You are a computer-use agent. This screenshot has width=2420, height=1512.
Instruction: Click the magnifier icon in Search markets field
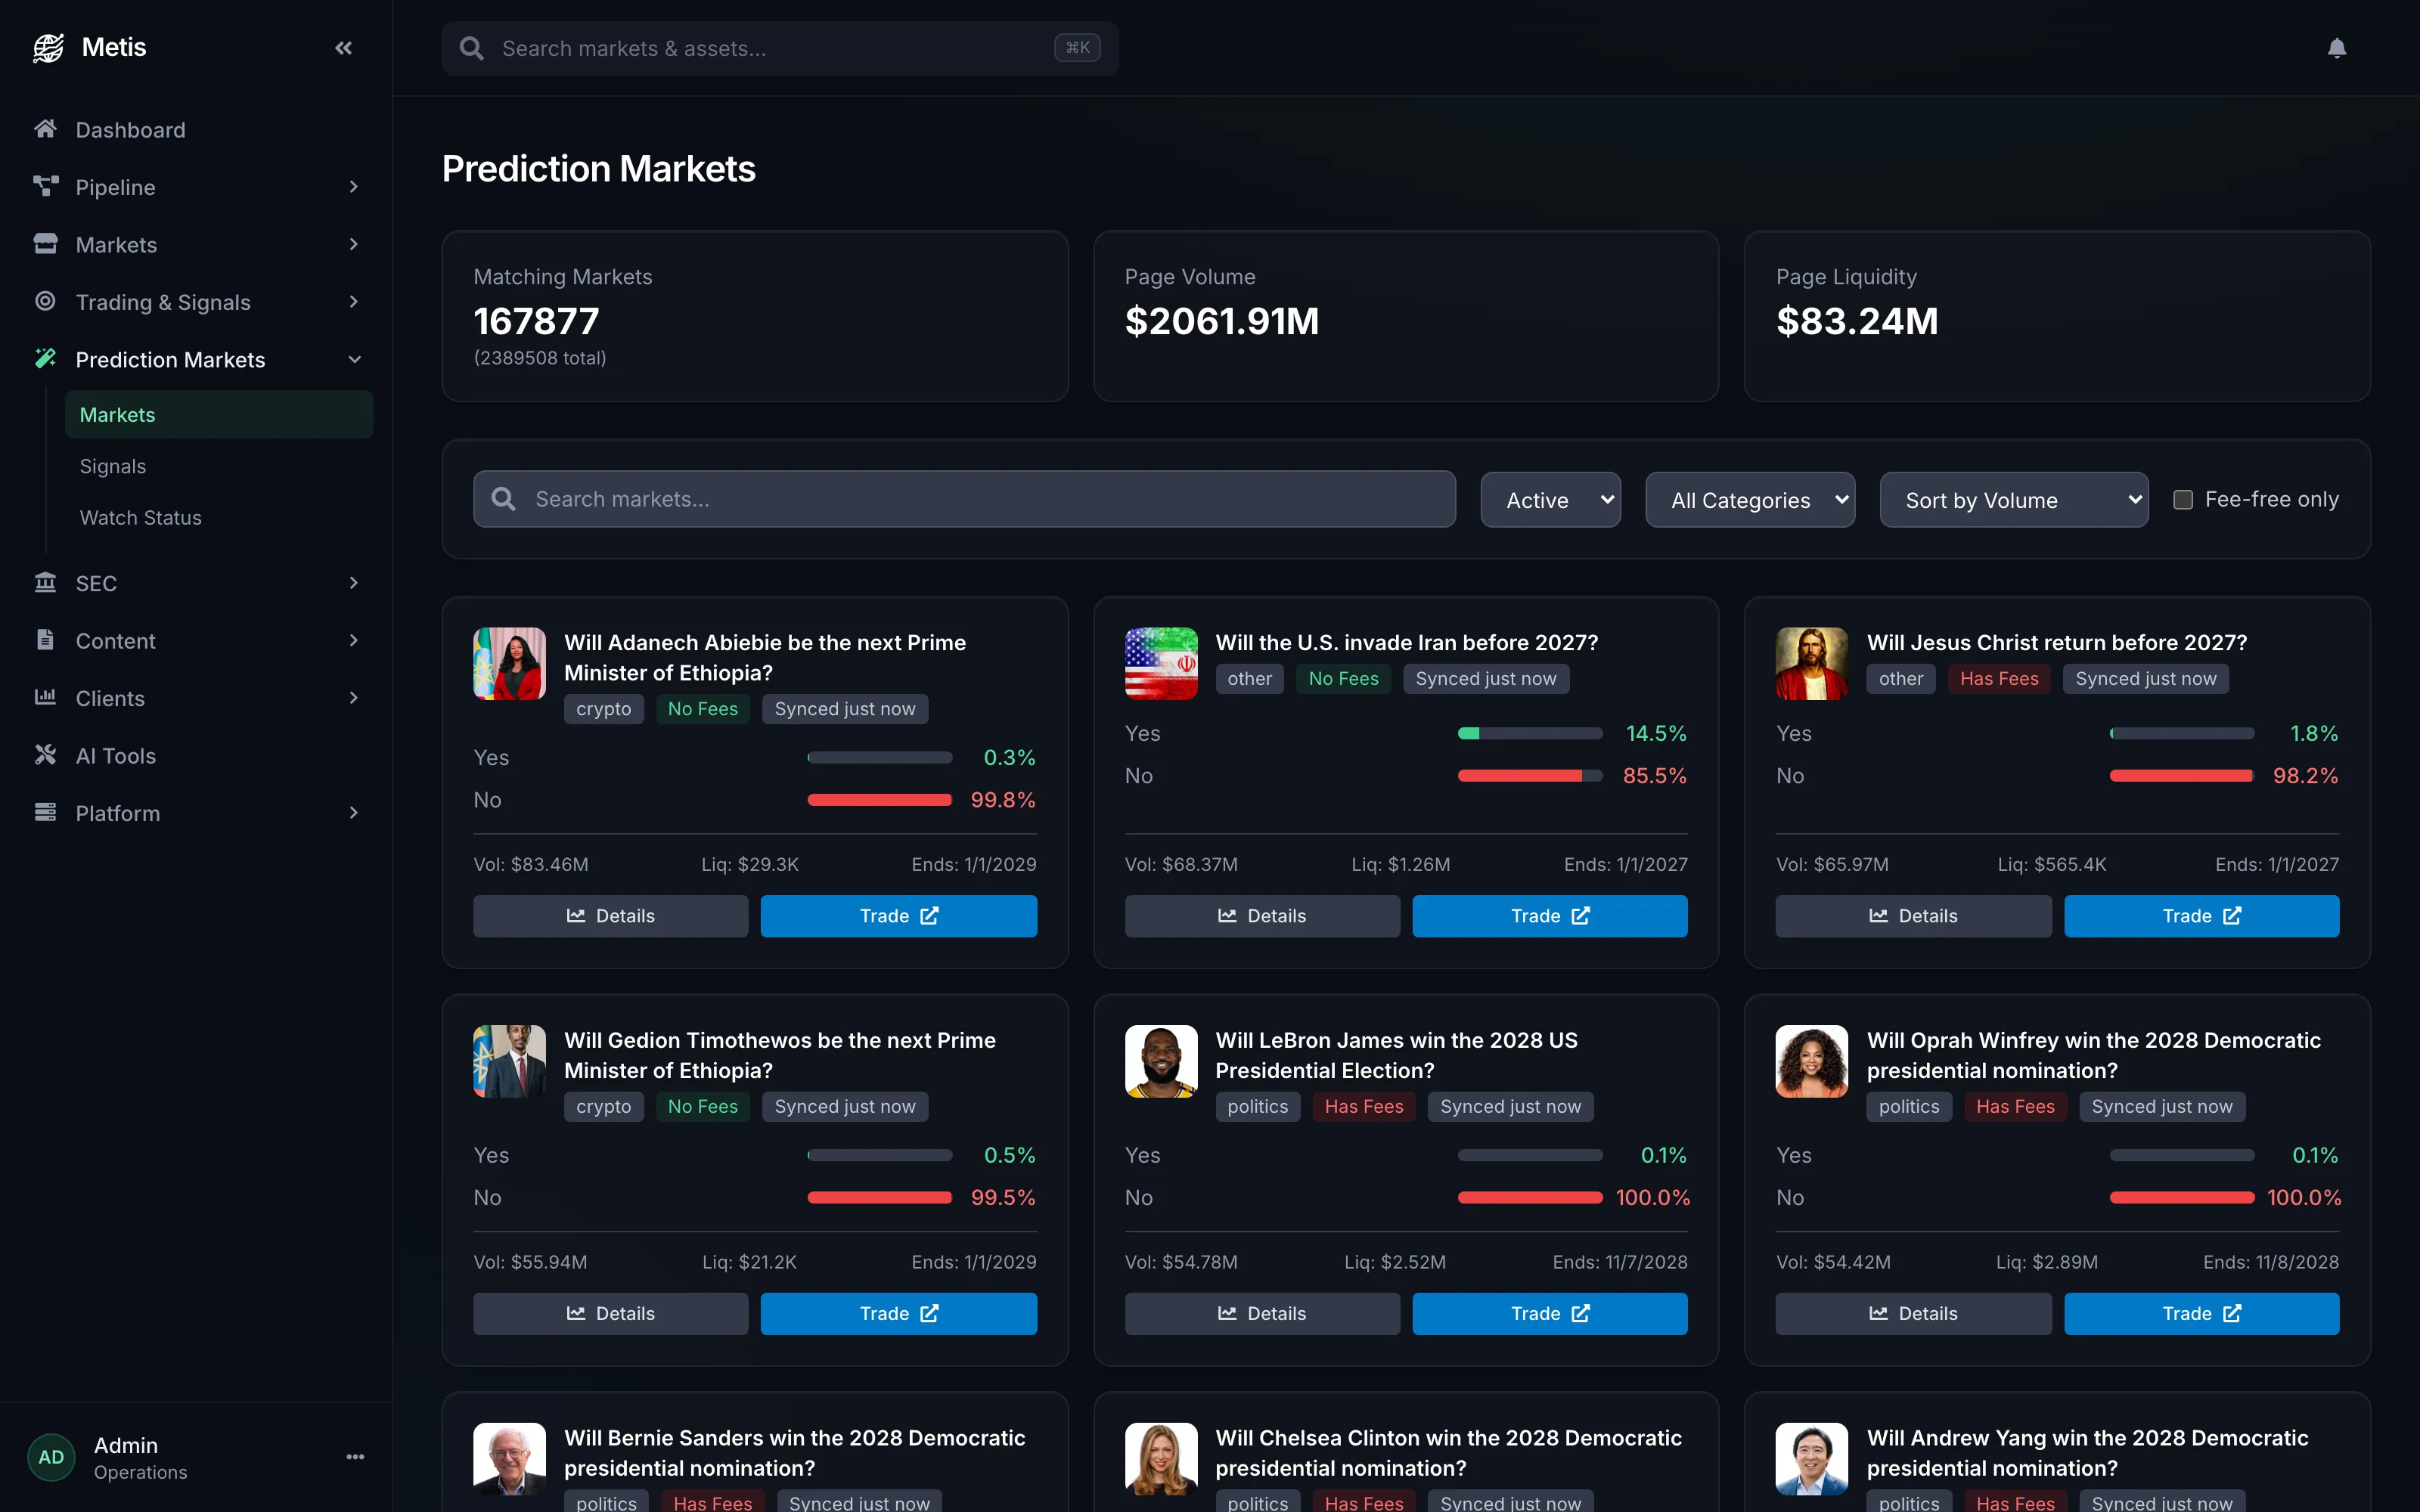[504, 499]
